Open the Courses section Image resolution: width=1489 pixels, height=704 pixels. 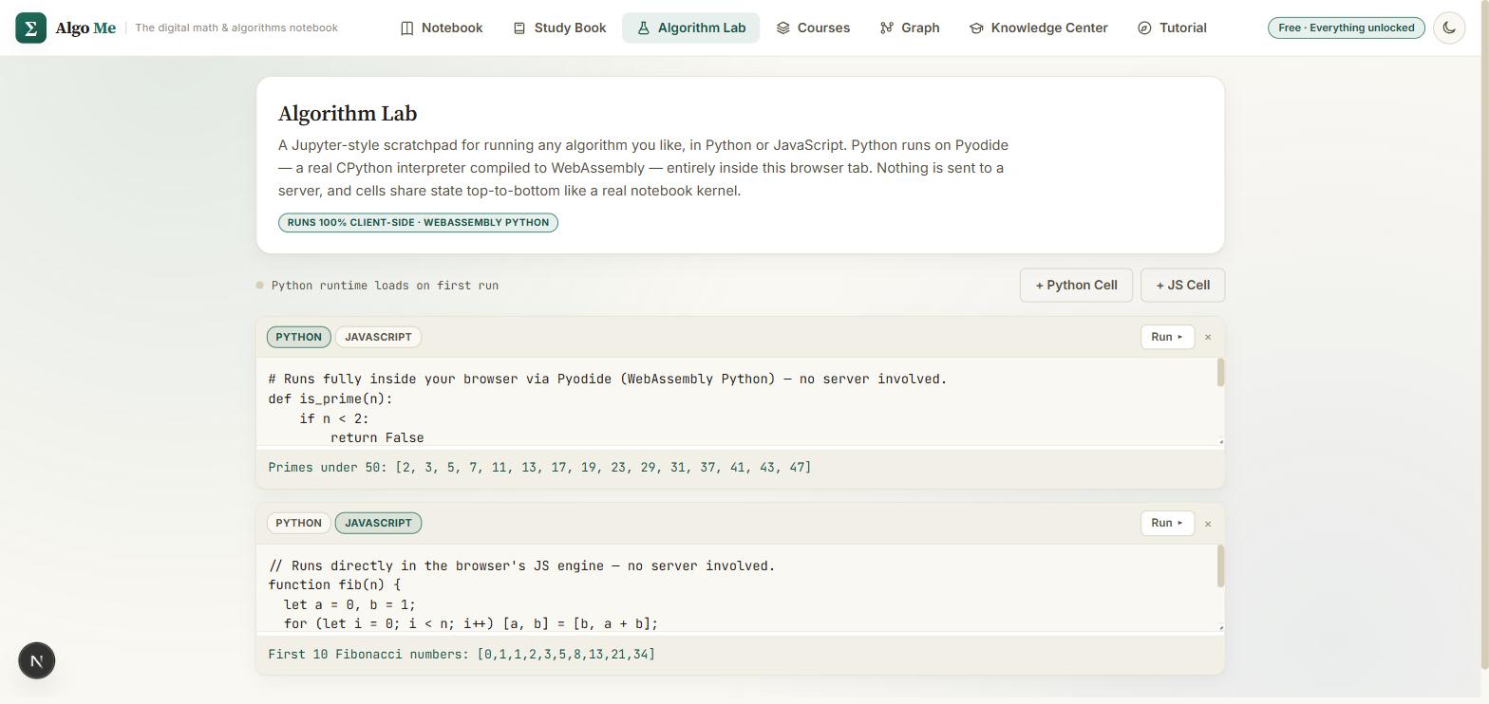click(x=813, y=28)
